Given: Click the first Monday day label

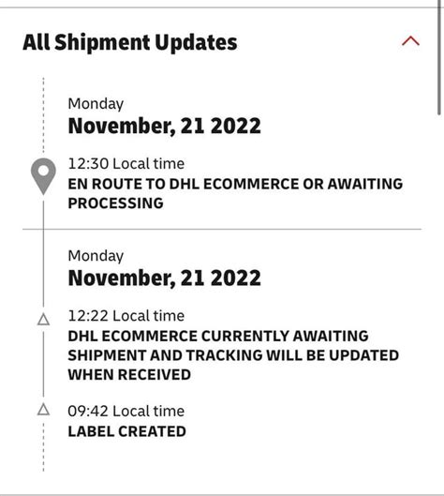Looking at the screenshot, I should [x=96, y=104].
